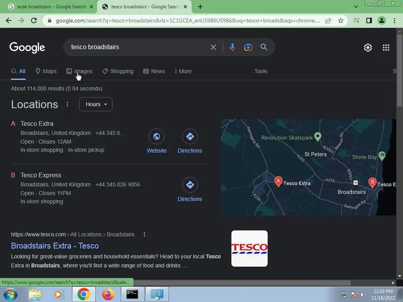The height and width of the screenshot is (302, 403).
Task: Open the Tesco Express location listing
Action: [x=41, y=175]
